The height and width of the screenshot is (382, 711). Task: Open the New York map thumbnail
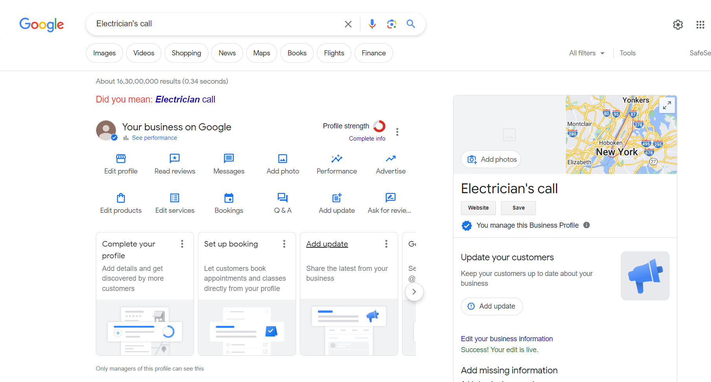[x=621, y=134]
